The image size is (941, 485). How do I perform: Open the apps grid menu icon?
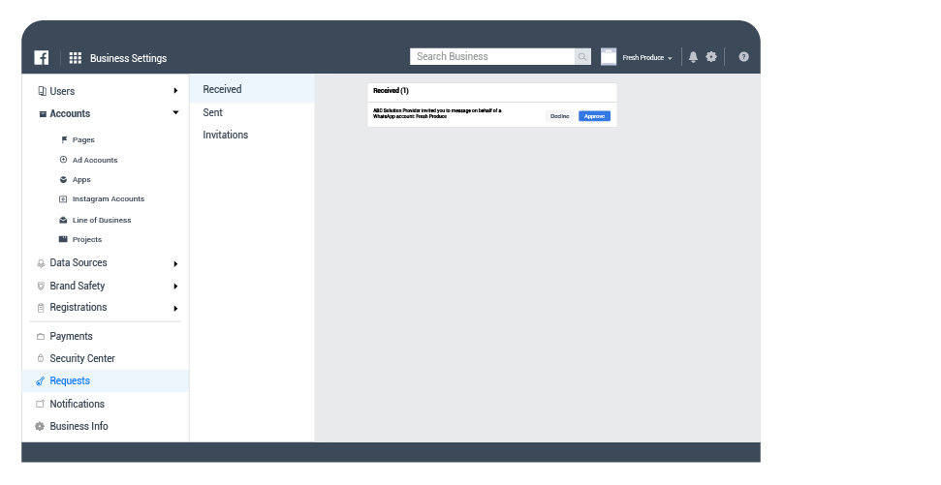coord(75,57)
